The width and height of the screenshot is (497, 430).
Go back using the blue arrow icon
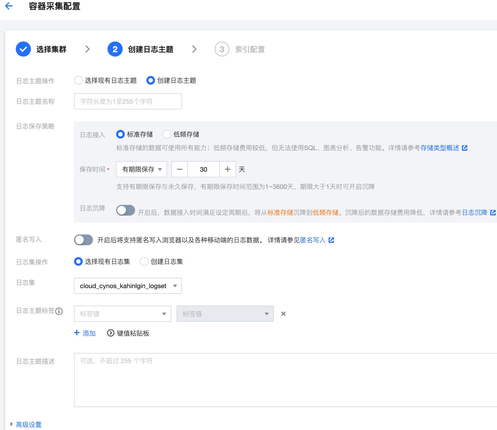[9, 6]
